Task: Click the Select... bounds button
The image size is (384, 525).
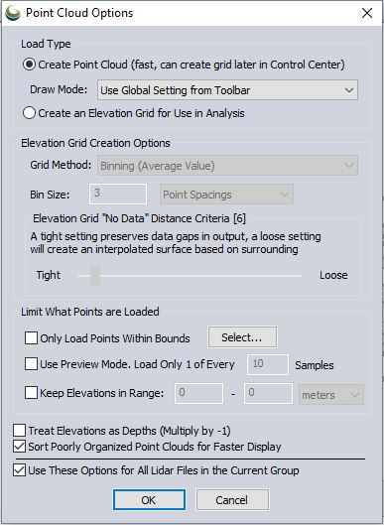Action: [x=242, y=337]
